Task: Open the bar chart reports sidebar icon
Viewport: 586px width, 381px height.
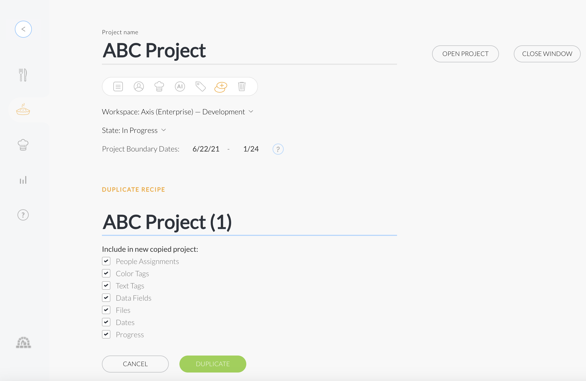Action: click(23, 180)
